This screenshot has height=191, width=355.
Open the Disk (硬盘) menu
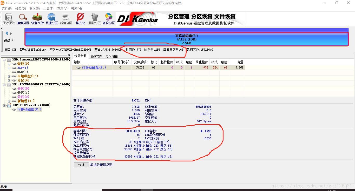coord(21,9)
